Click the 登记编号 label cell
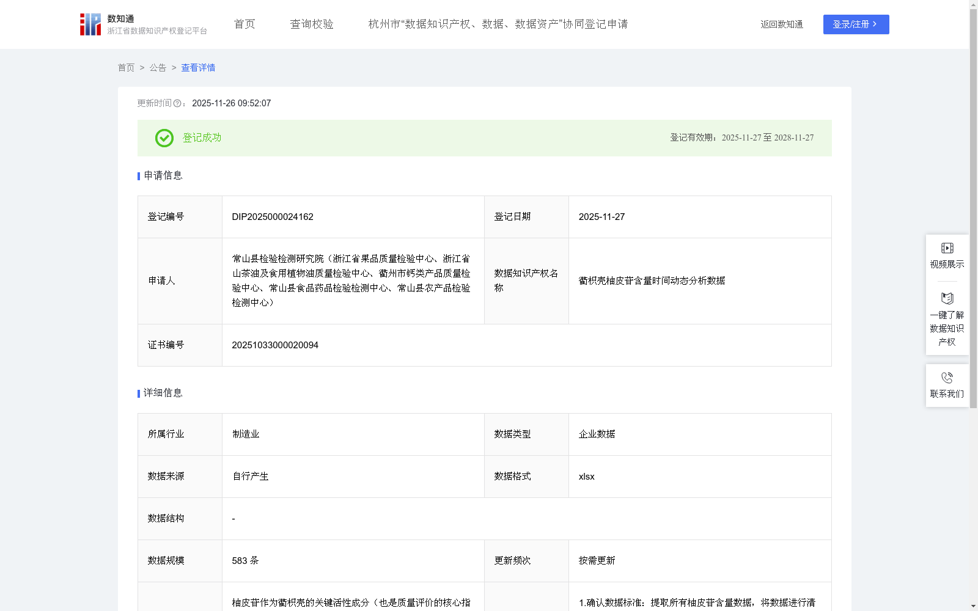Image resolution: width=978 pixels, height=611 pixels. (180, 217)
